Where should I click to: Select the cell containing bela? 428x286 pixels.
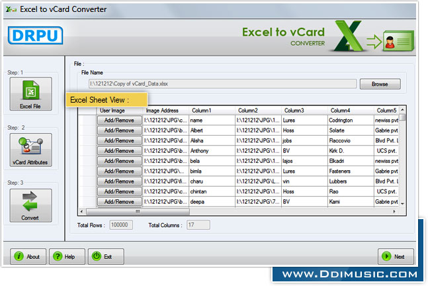pyautogui.click(x=212, y=161)
